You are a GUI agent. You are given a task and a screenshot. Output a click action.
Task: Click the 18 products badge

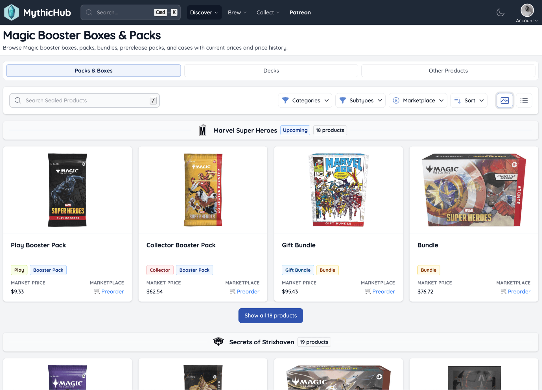coord(330,130)
